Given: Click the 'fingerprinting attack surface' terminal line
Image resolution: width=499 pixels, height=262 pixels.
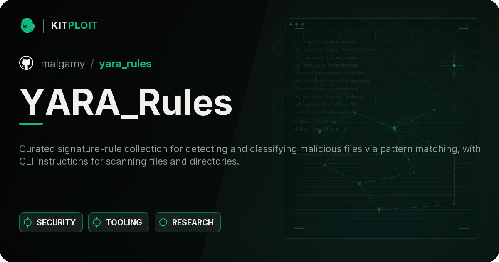Looking at the screenshot, I should (x=334, y=49).
